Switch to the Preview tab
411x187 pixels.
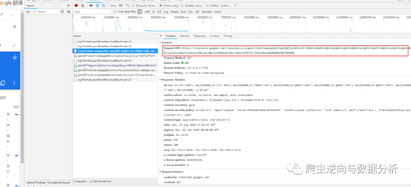click(x=185, y=36)
